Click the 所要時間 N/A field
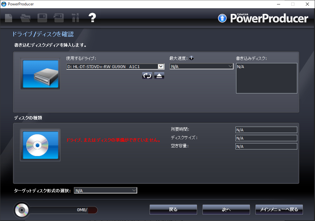The width and height of the screenshot is (315, 221). [266, 130]
